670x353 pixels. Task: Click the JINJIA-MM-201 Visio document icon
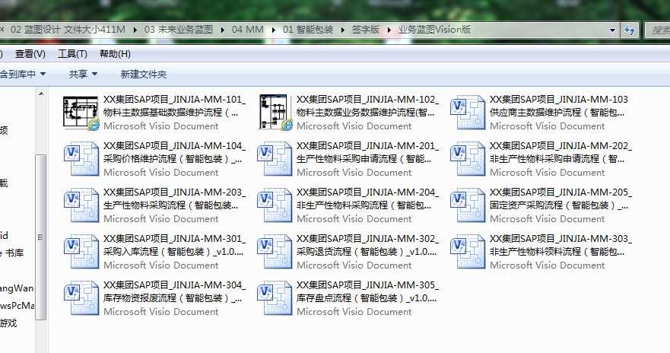[275, 159]
